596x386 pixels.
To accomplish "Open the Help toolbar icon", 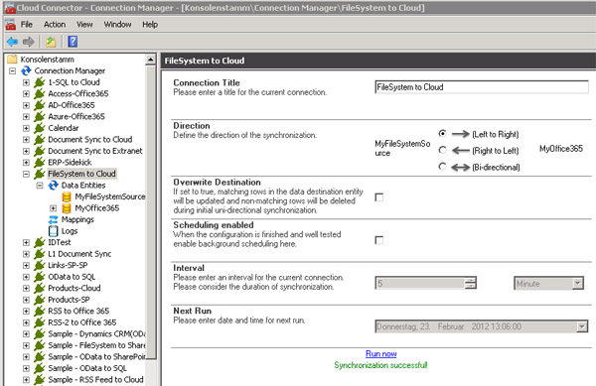I will [73, 42].
